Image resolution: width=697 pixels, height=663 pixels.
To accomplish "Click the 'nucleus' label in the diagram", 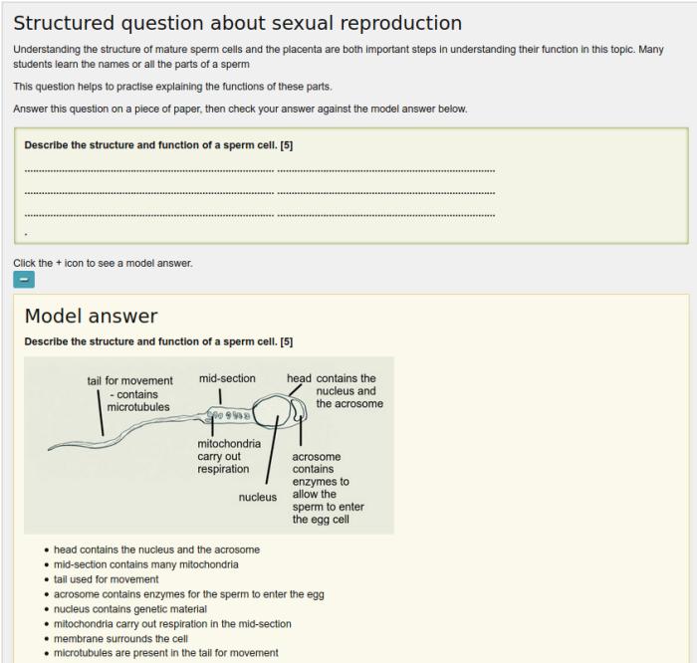I will 258,497.
